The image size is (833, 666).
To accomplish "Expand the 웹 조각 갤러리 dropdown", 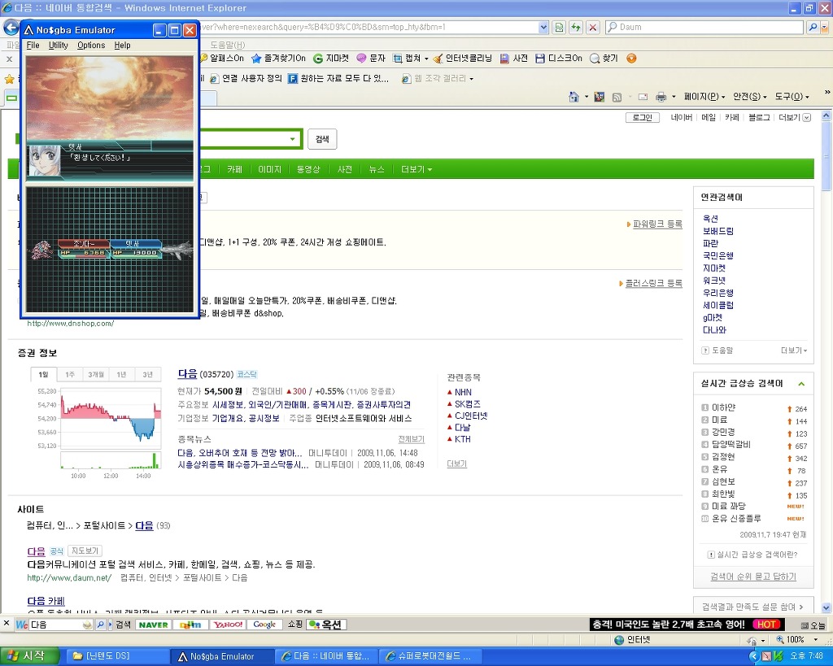I will (471, 79).
